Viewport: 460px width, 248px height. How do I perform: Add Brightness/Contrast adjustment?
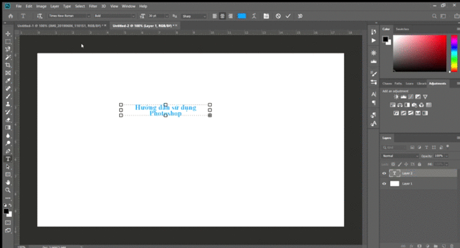pos(396,97)
